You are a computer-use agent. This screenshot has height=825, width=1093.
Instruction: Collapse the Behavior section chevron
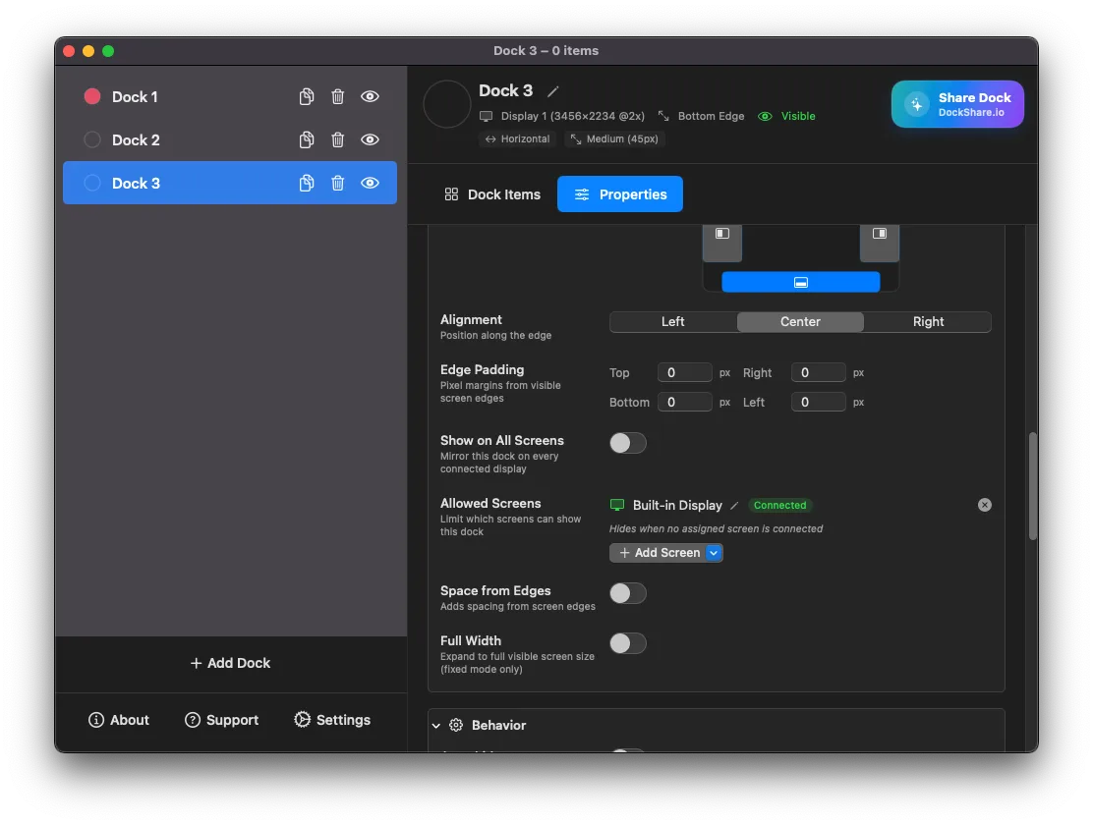tap(436, 726)
